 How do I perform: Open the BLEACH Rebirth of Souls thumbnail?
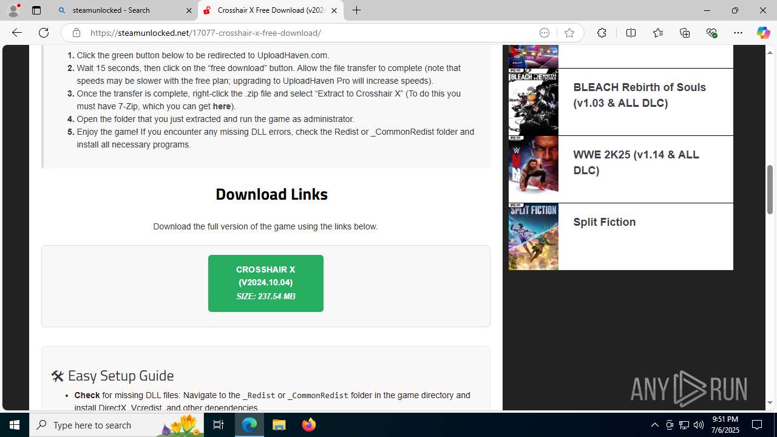pyautogui.click(x=533, y=102)
